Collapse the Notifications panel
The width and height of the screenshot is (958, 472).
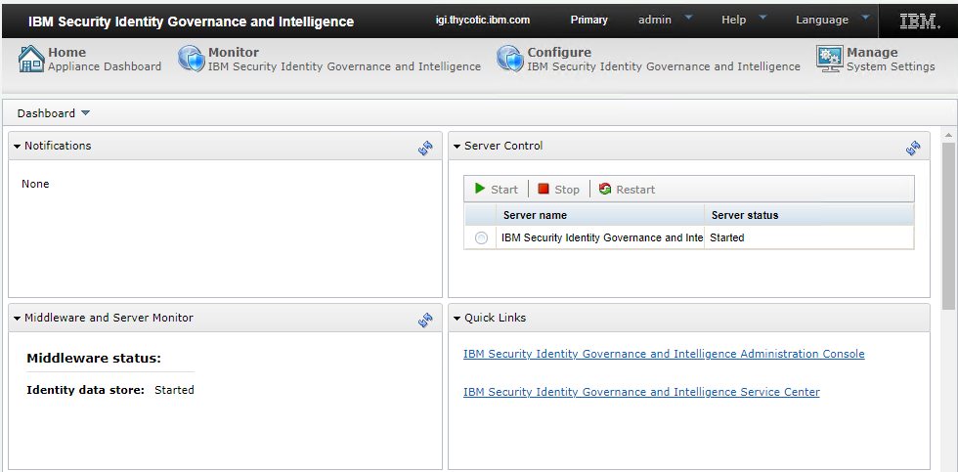pos(18,147)
